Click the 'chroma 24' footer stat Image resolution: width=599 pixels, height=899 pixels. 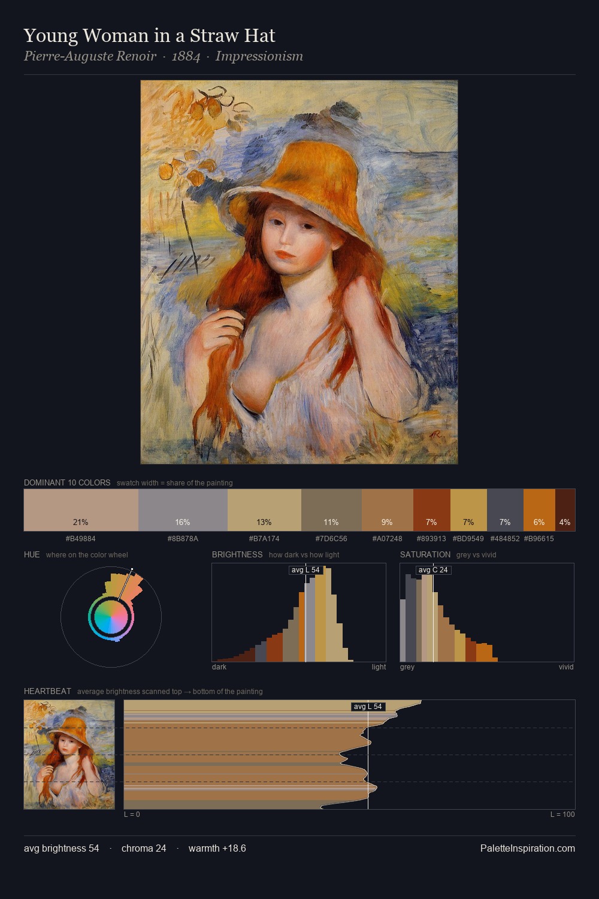[144, 848]
